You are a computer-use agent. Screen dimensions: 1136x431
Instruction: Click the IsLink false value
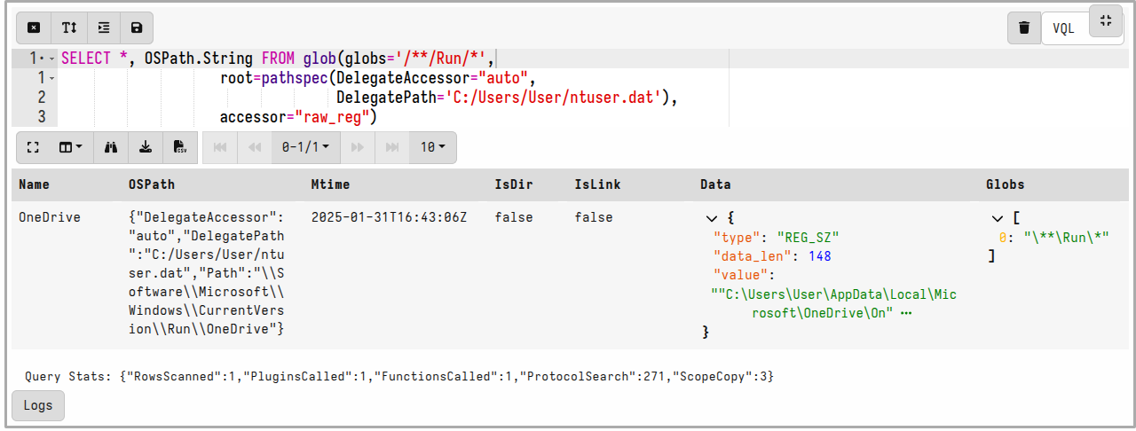click(x=594, y=217)
